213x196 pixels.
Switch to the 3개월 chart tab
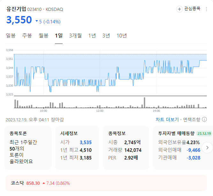[75, 36]
